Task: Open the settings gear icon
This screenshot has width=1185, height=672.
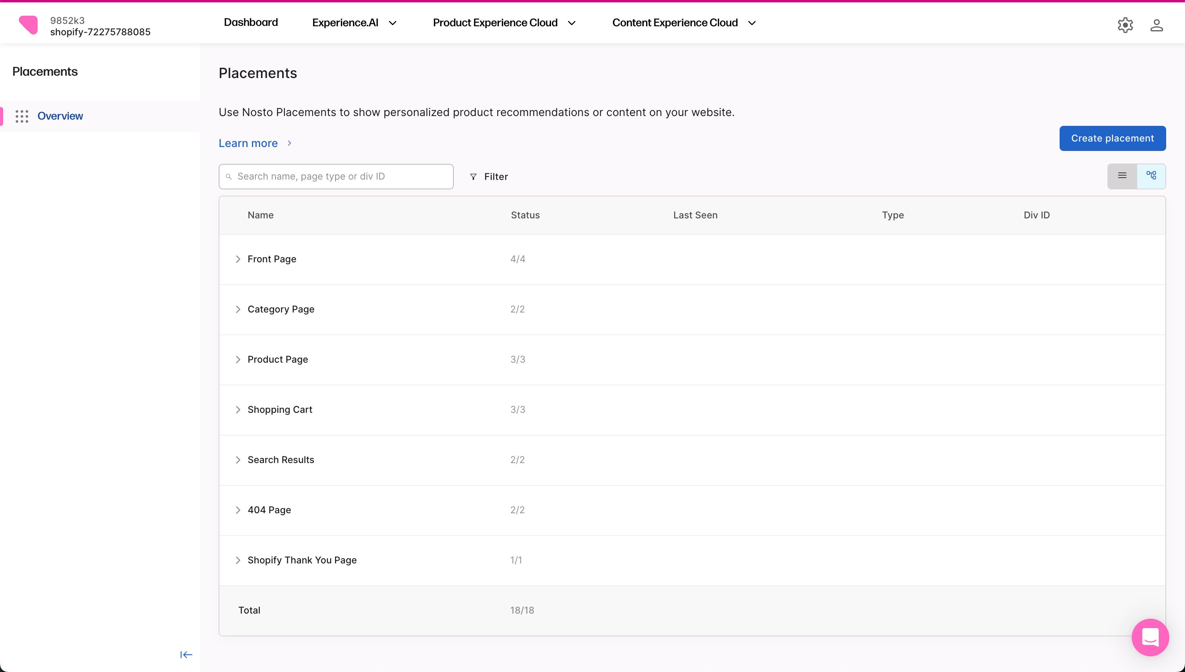Action: 1125,25
